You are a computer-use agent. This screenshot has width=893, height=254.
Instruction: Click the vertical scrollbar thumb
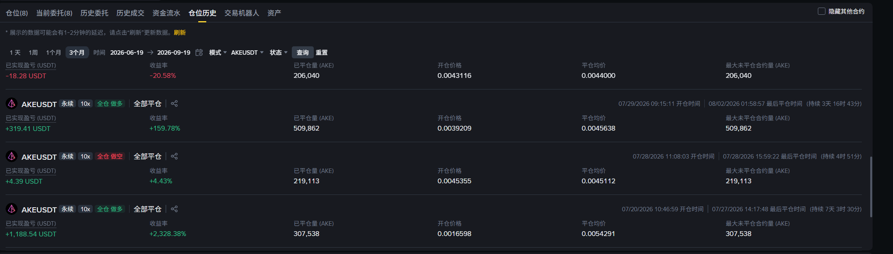point(871,187)
